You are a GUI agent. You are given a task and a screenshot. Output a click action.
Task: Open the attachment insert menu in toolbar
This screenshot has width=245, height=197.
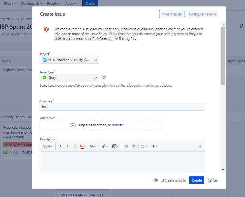tap(116, 146)
